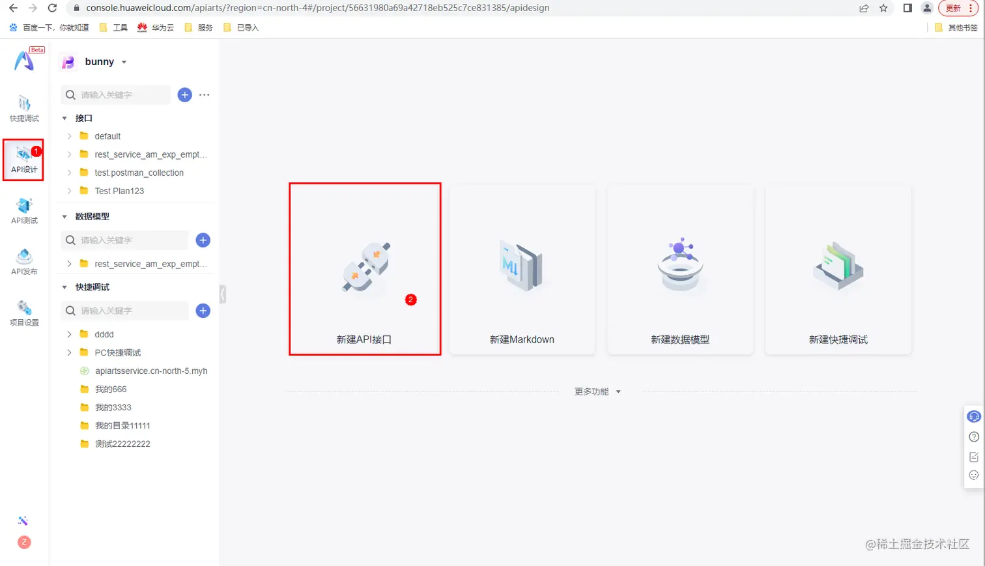Click the interface keyword search field

point(116,95)
